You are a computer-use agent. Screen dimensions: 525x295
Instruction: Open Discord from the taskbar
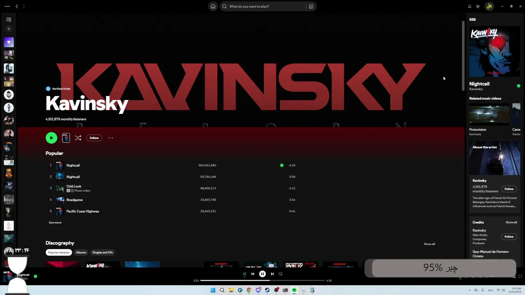point(258,290)
